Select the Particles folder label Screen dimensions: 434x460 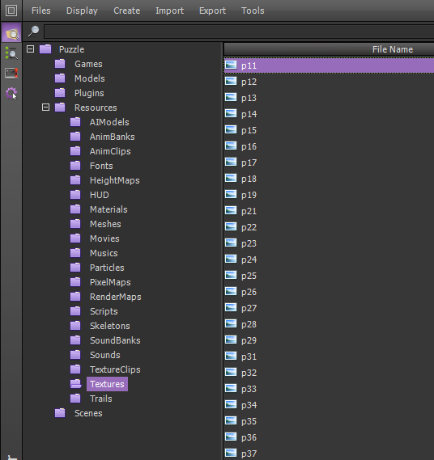tap(107, 268)
